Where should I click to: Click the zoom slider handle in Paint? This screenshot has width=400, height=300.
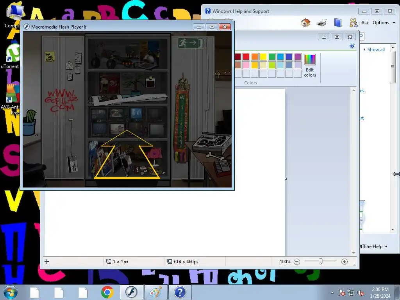(x=320, y=261)
